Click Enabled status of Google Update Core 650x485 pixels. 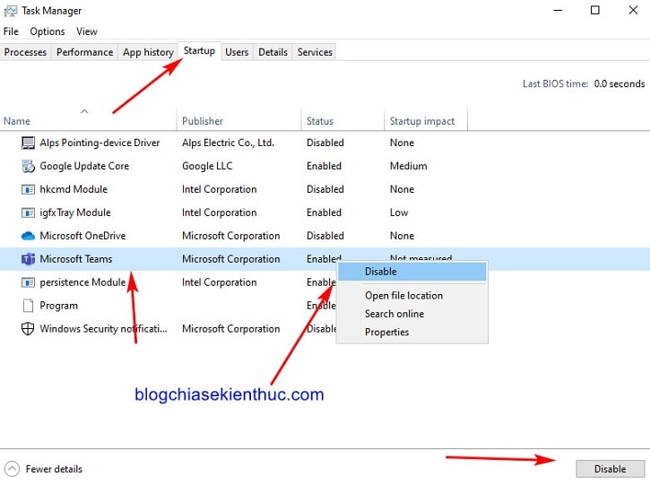[x=325, y=166]
